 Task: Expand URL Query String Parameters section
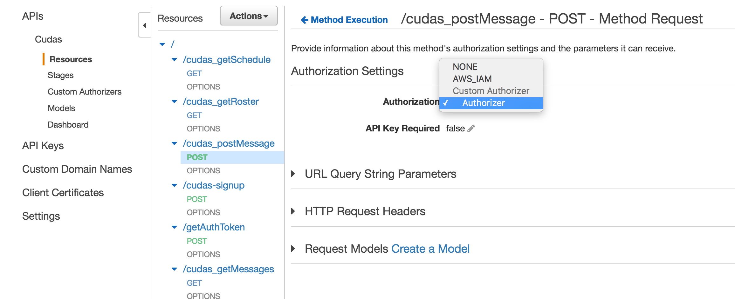click(x=293, y=174)
